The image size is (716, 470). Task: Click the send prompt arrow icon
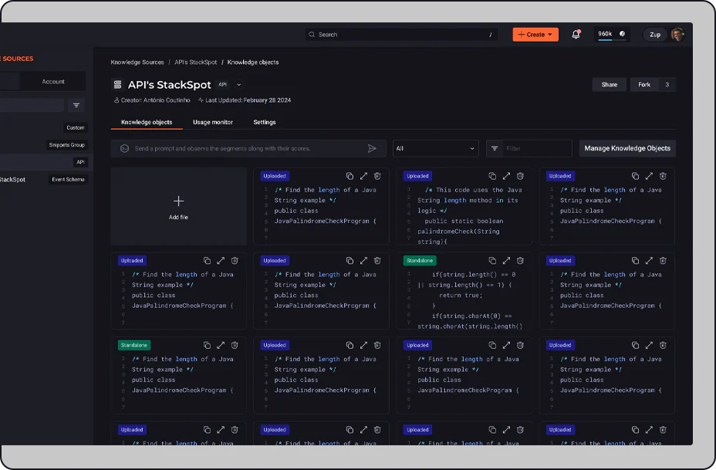coord(372,148)
